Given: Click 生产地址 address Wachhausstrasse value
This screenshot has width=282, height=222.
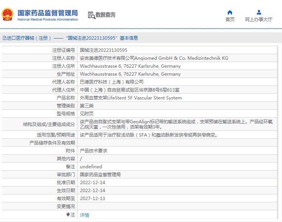Looking at the screenshot, I should pos(130,74).
